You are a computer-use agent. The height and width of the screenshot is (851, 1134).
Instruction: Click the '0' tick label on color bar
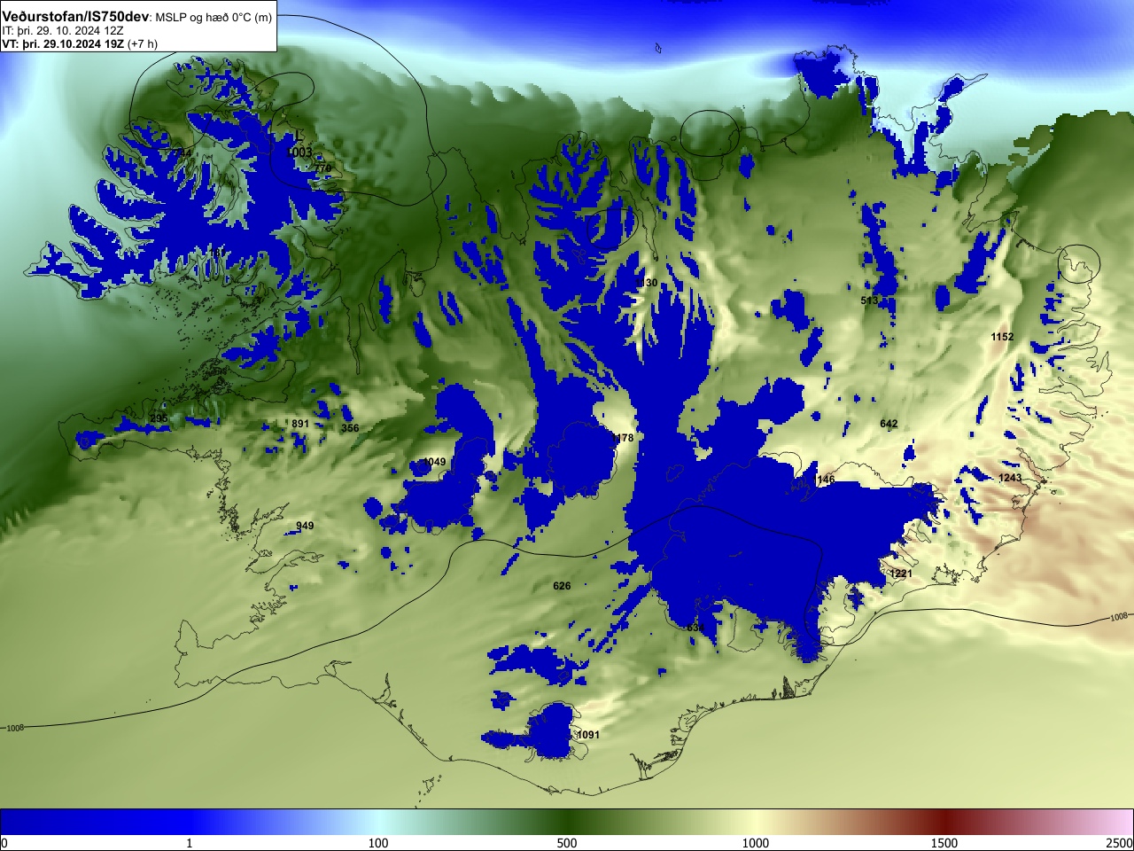tap(4, 843)
